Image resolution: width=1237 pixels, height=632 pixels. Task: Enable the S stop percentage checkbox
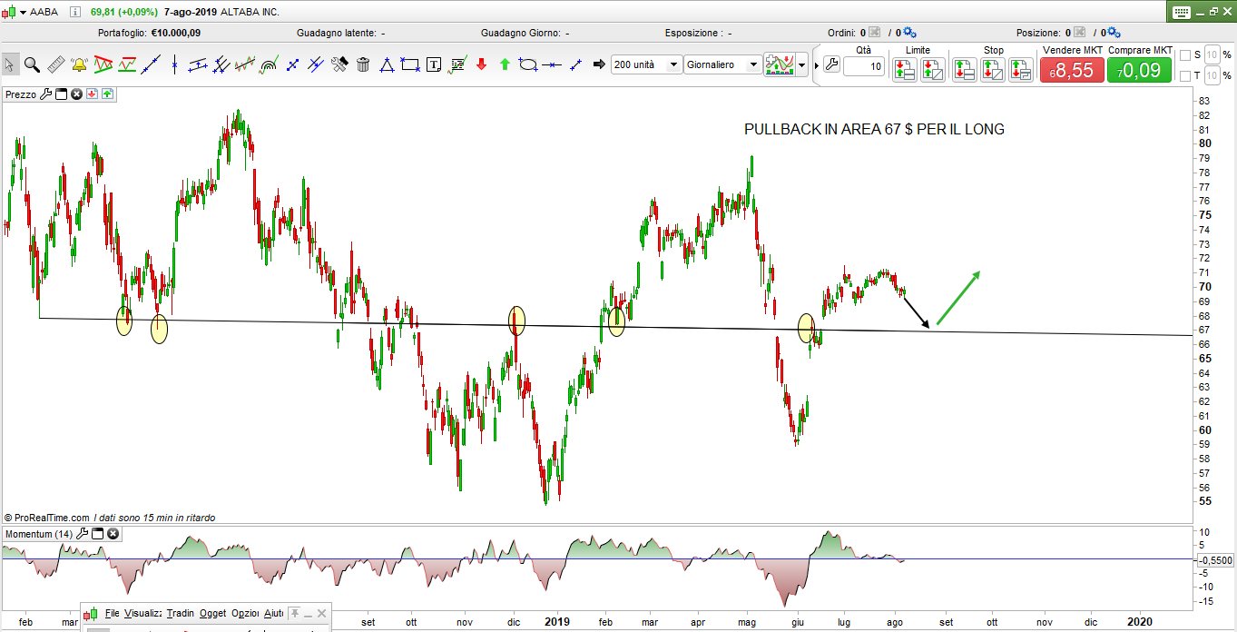[x=1184, y=55]
